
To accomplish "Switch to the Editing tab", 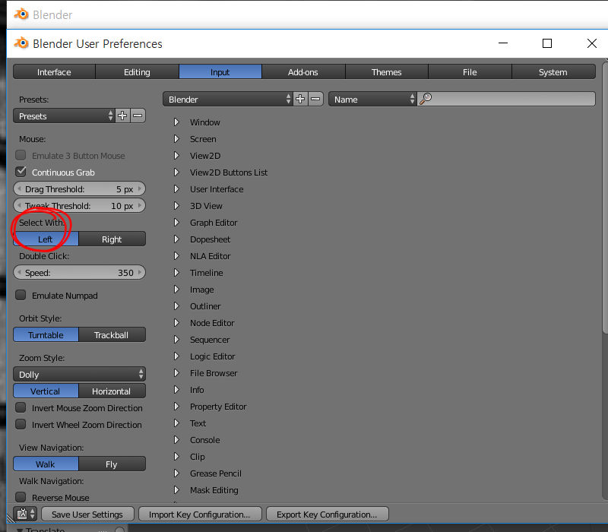I will 137,71.
